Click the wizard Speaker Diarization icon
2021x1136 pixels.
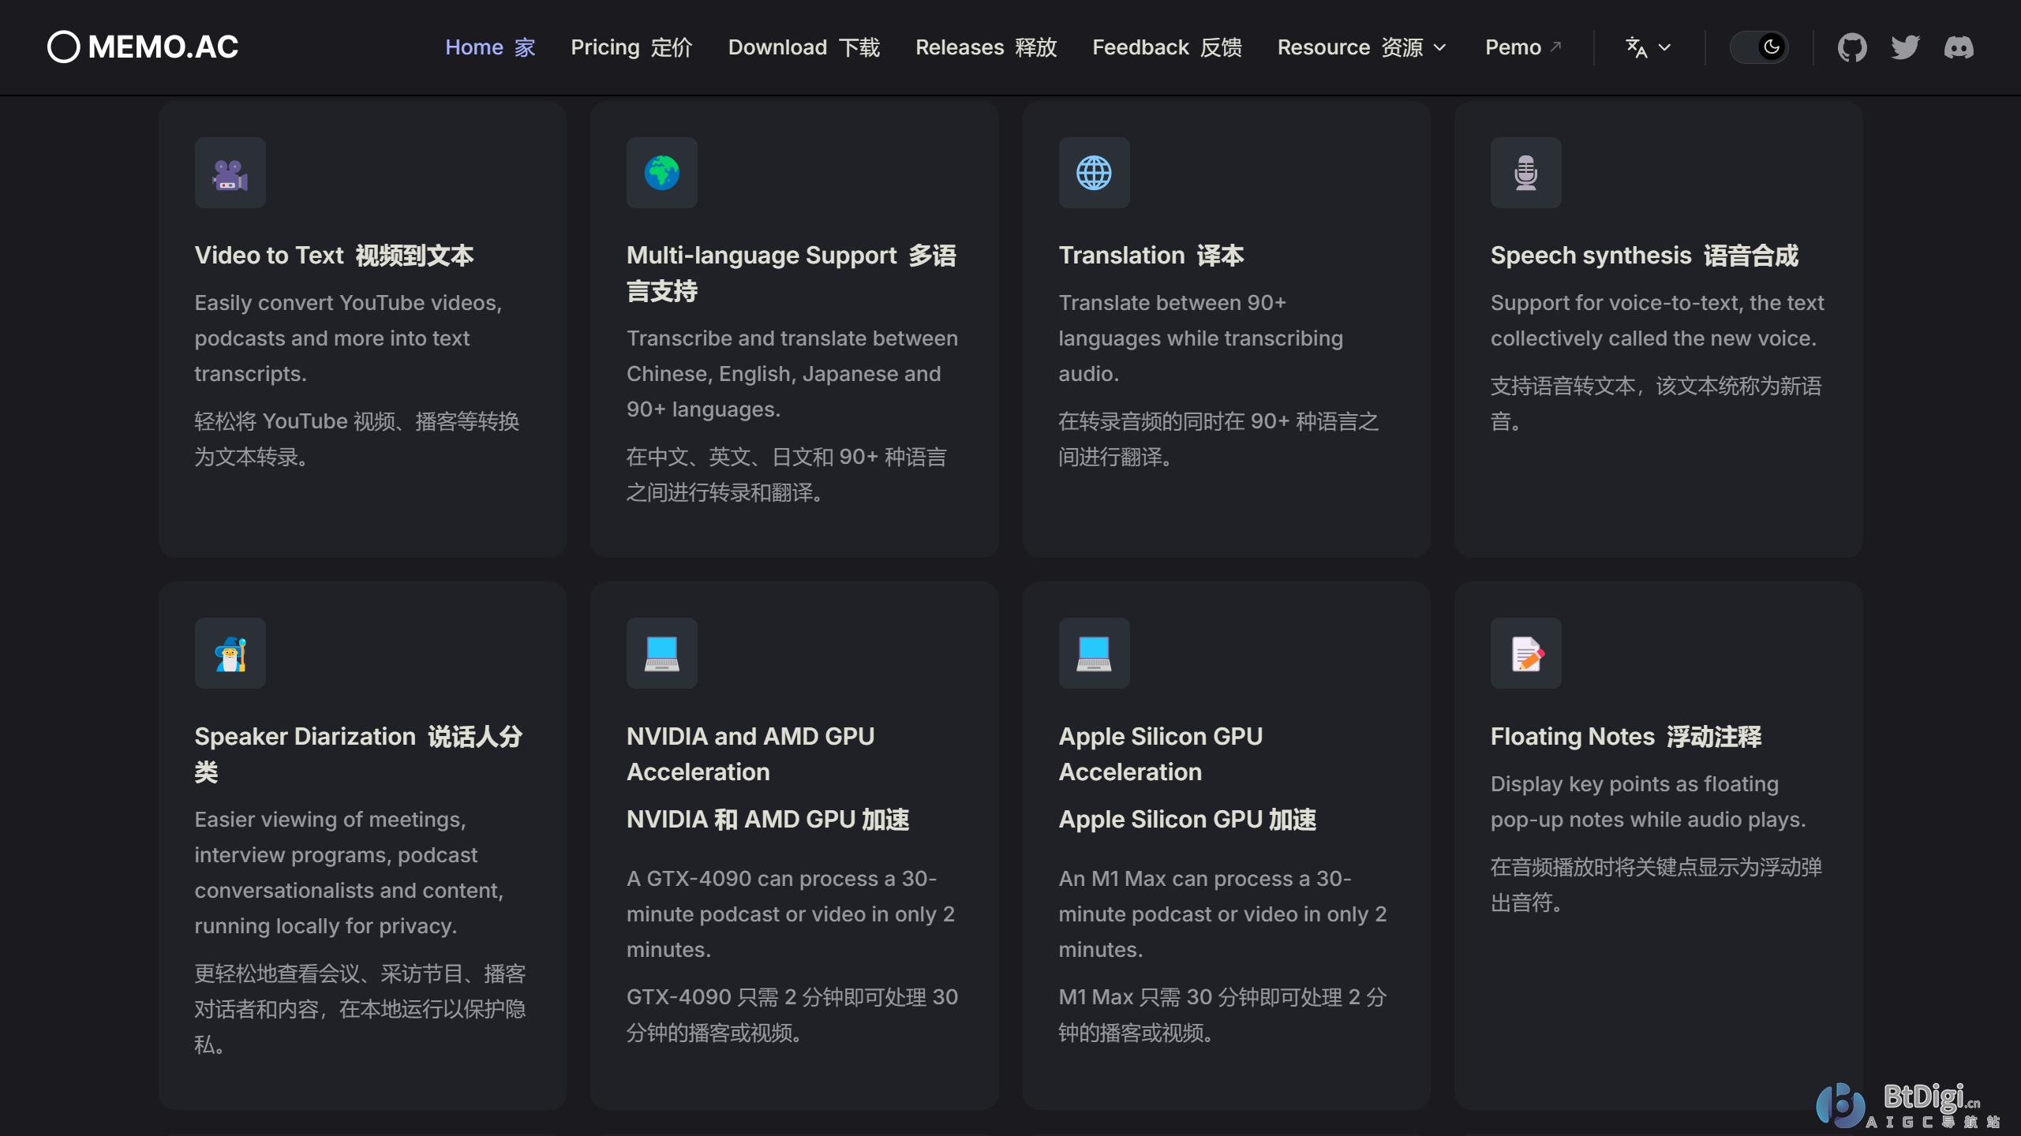(x=230, y=653)
